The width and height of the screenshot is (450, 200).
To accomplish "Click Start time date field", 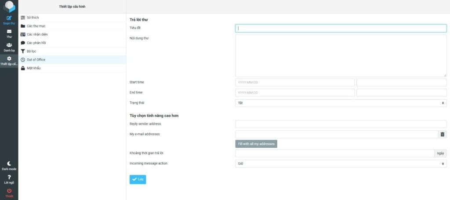I will [295, 82].
